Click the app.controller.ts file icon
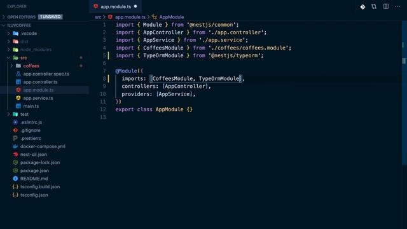This screenshot has width=407, height=229. click(x=18, y=82)
